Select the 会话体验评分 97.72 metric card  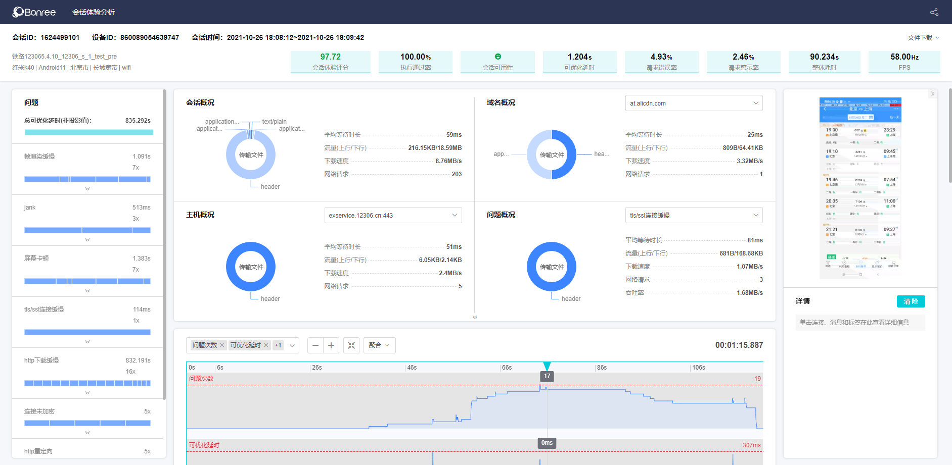click(330, 62)
